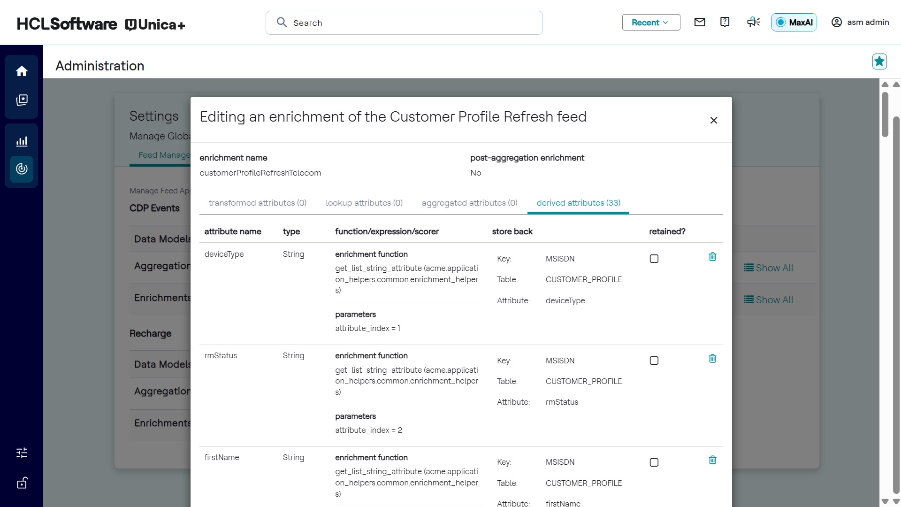Click the lock icon at sidebar bottom
Image resolution: width=901 pixels, height=507 pixels.
(x=22, y=483)
